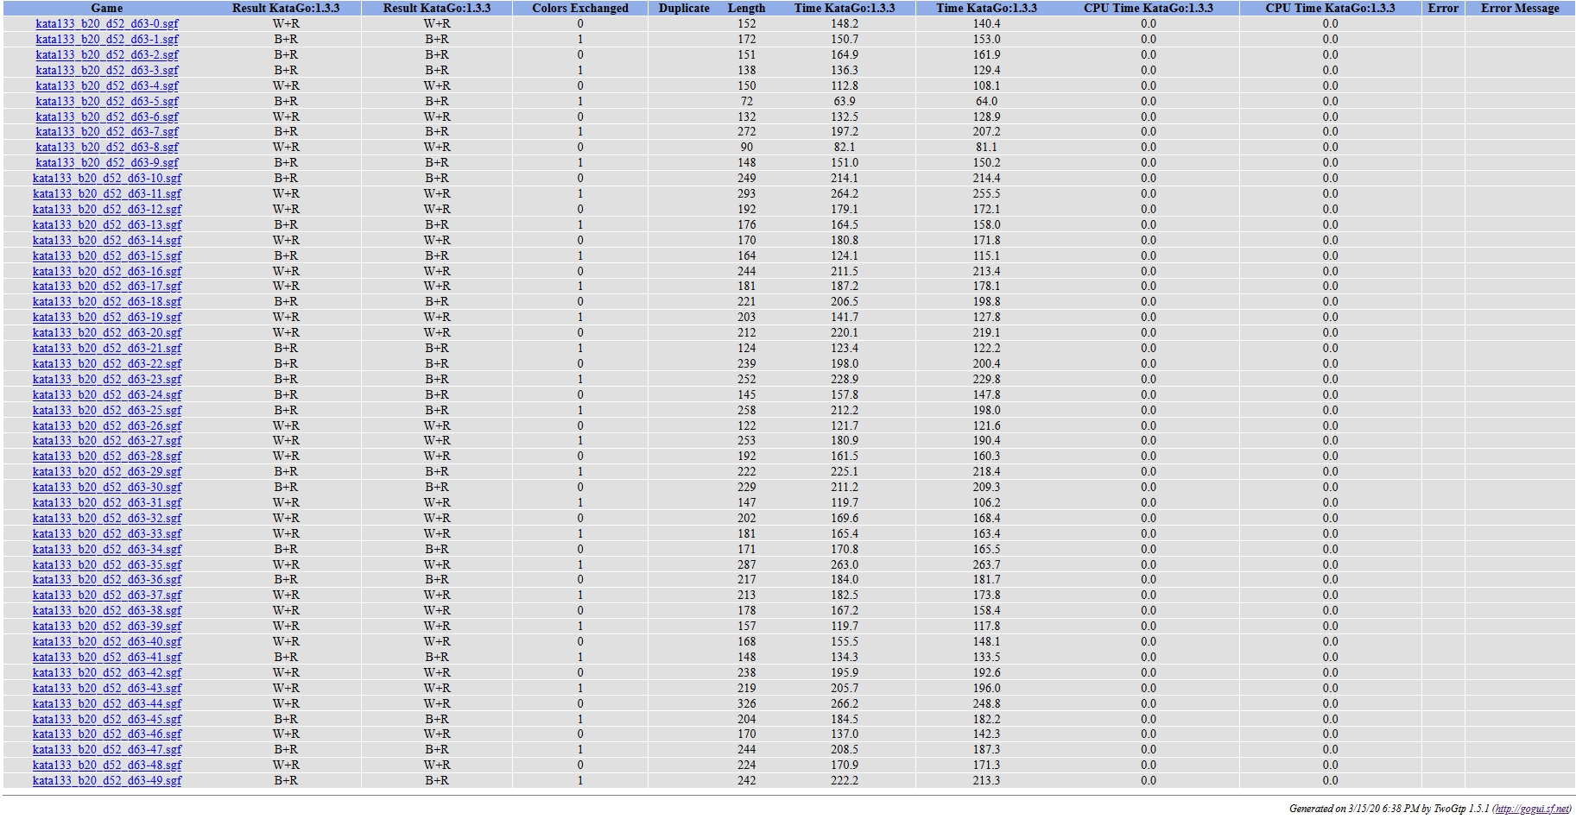Open kata133_b20_d52_d63-8.sgf game link

click(107, 148)
